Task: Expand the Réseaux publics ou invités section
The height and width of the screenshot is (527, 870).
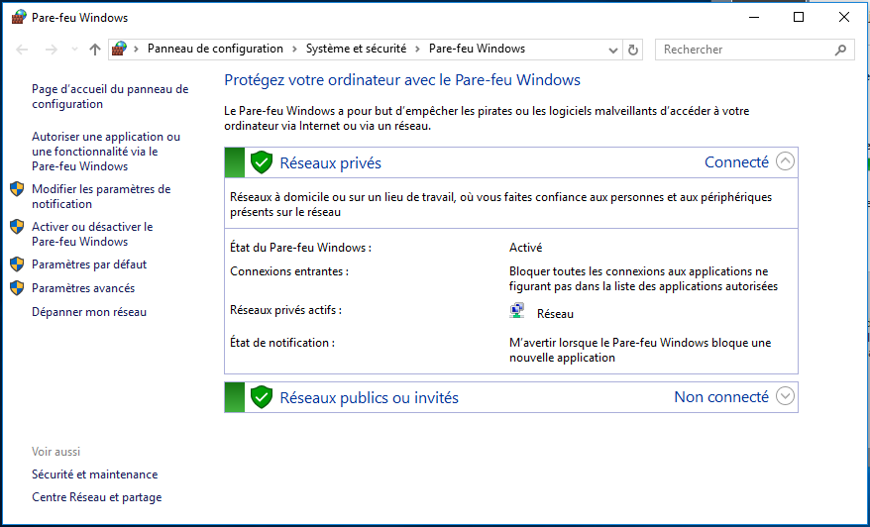Action: coord(785,396)
